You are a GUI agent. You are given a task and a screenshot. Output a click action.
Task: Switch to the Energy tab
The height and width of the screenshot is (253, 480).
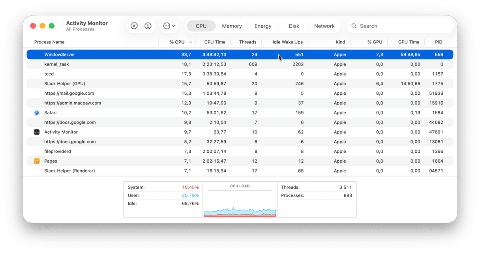click(x=263, y=26)
